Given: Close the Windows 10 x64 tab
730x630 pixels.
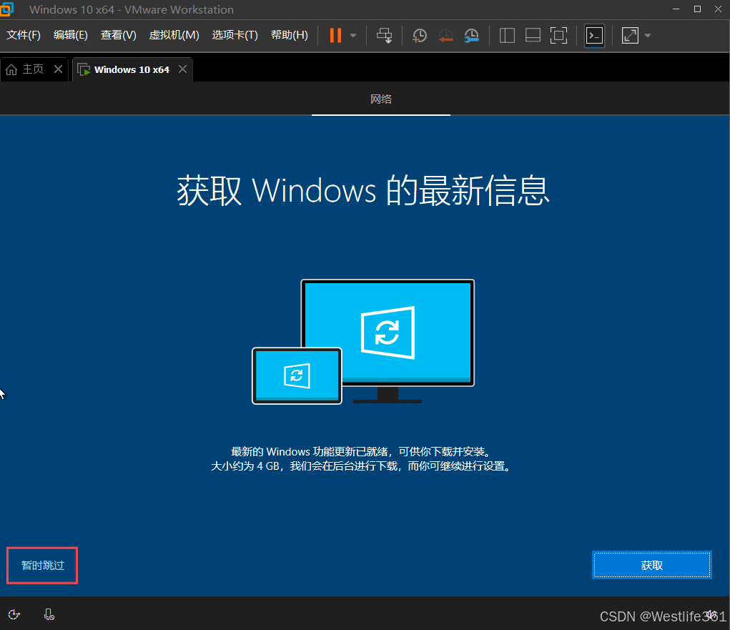Looking at the screenshot, I should click(182, 69).
